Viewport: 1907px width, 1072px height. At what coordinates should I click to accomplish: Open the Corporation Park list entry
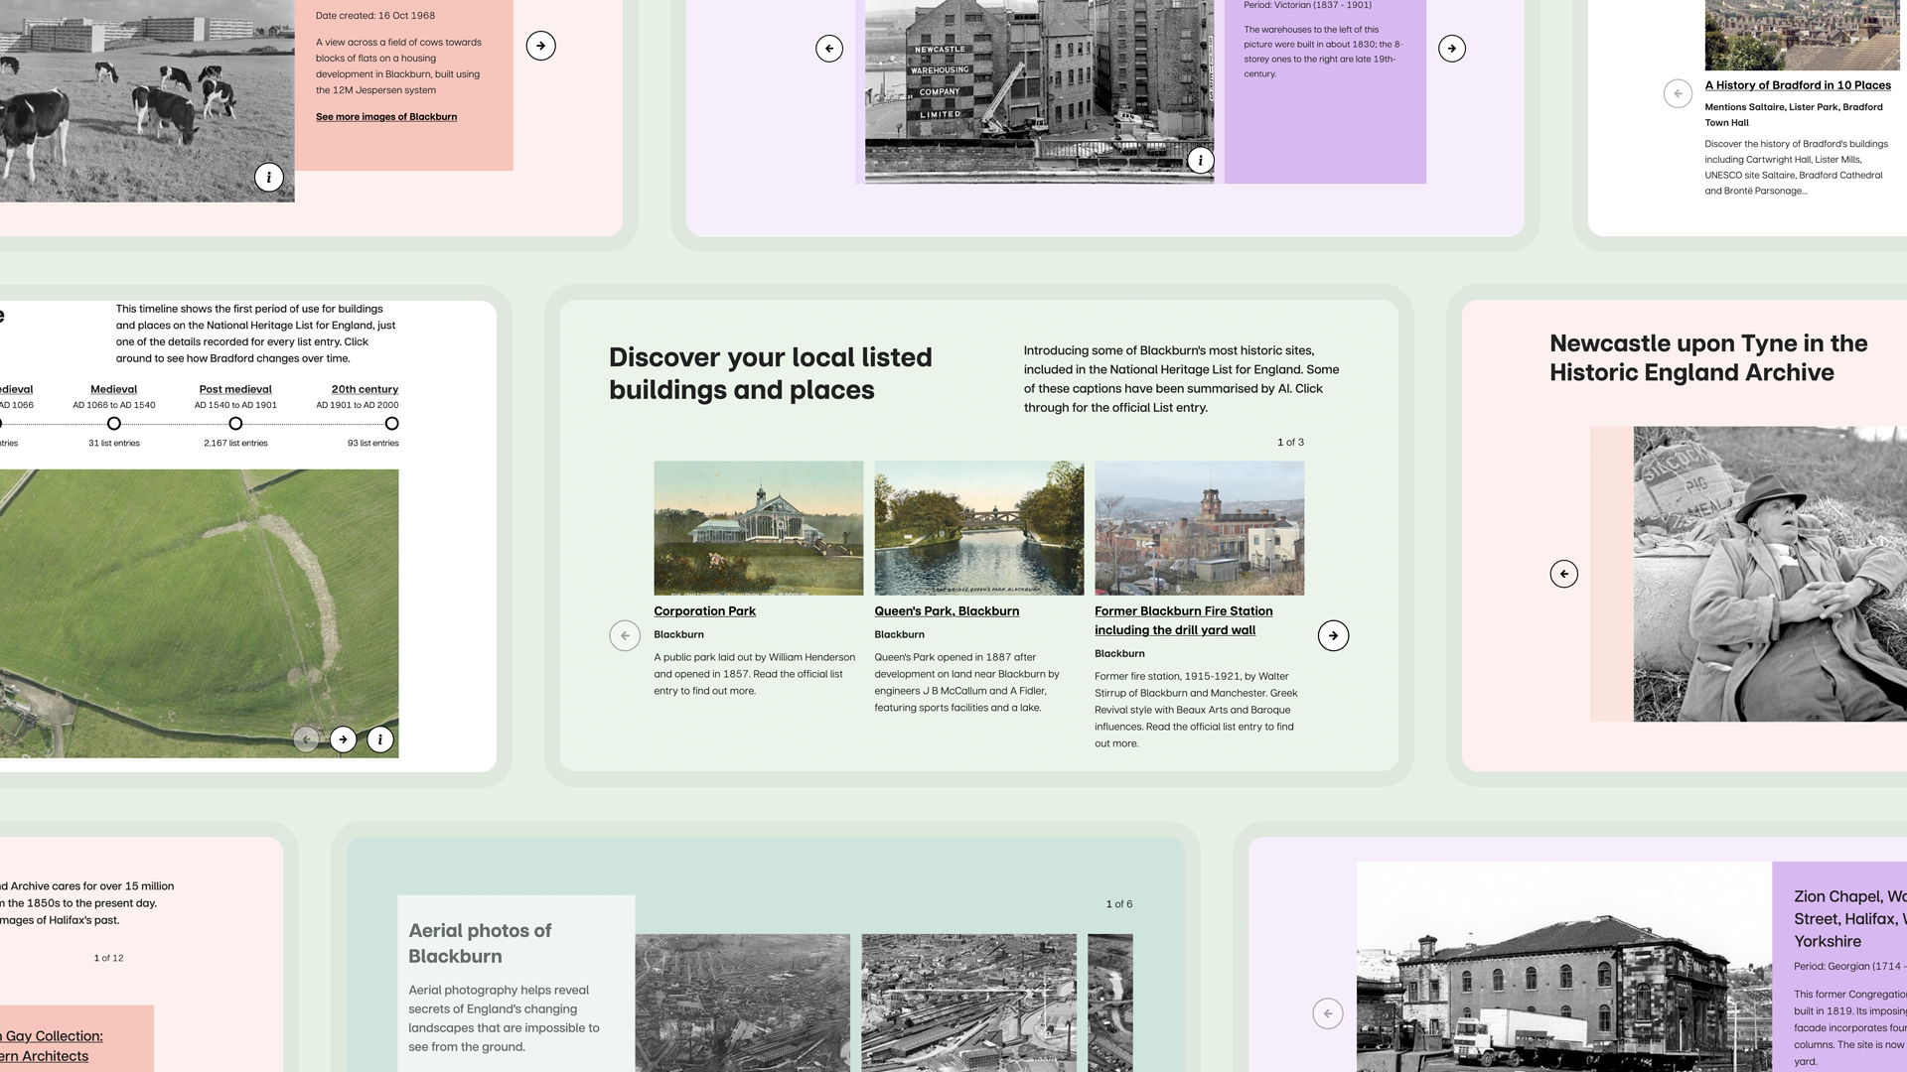pyautogui.click(x=704, y=611)
